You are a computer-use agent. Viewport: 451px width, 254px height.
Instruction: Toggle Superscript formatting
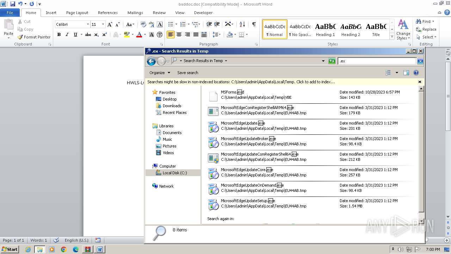[104, 35]
